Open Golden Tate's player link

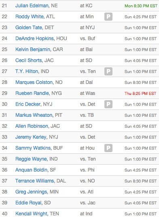[29, 28]
